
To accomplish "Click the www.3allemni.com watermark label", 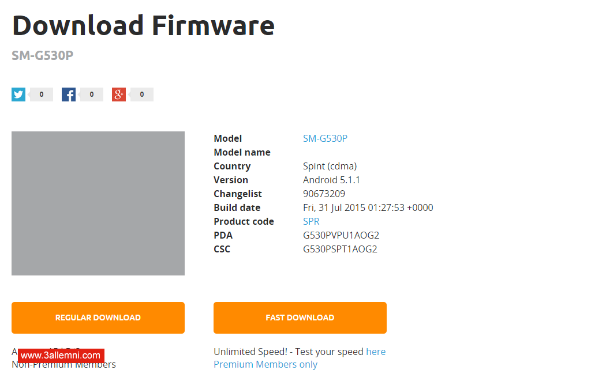I will tap(61, 356).
